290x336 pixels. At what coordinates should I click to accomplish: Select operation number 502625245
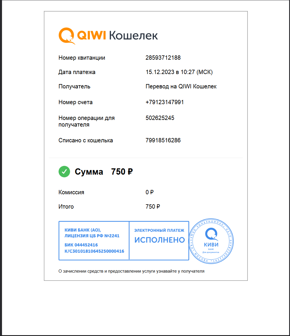click(160, 118)
